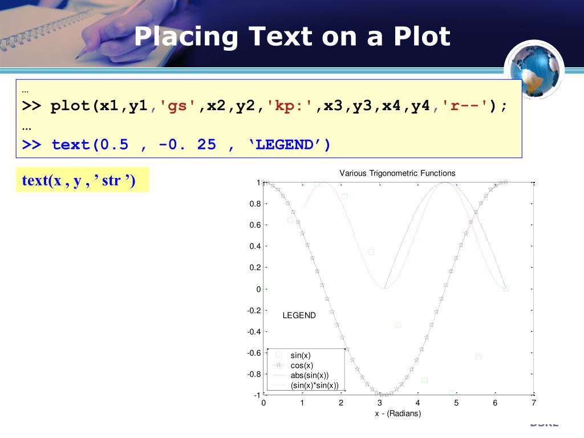Click the green square marker in the sin(x) legend row

point(278,354)
